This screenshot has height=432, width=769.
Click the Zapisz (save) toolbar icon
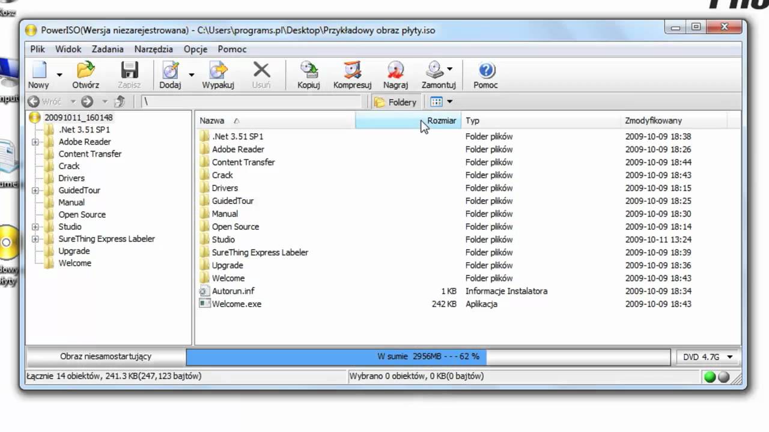pos(129,70)
